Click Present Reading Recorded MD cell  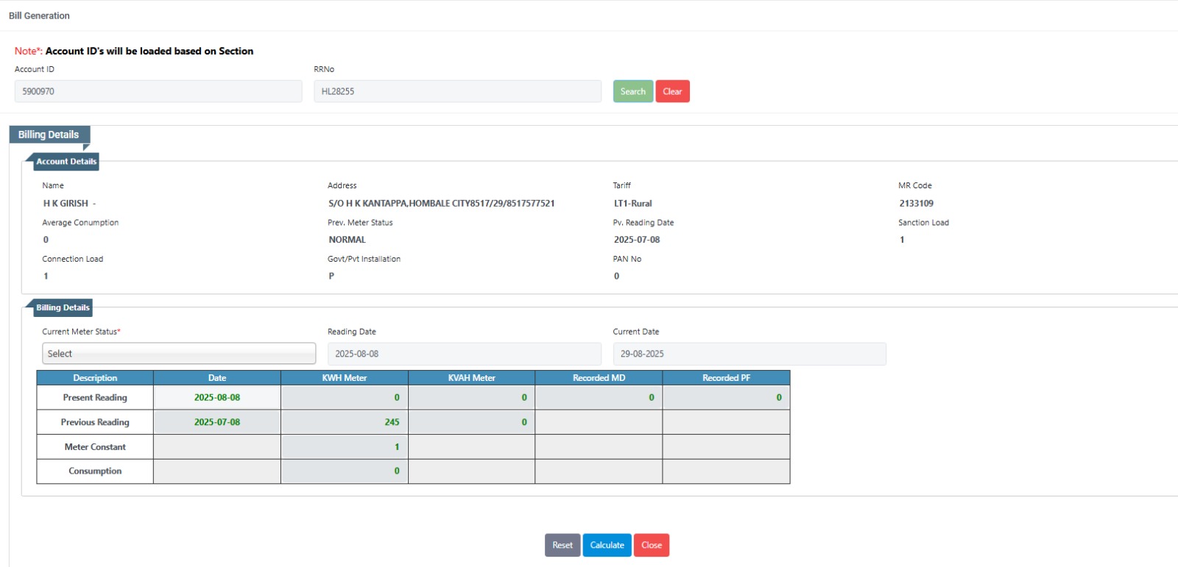pos(599,398)
